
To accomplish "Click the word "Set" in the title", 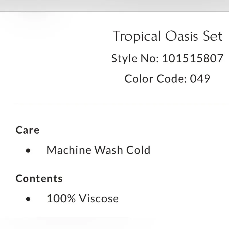I will tap(212, 37).
